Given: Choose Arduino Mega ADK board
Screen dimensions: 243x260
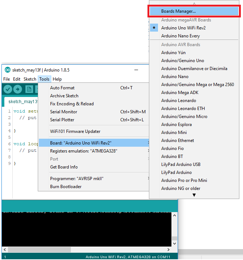Looking at the screenshot, I should pyautogui.click(x=194, y=93).
